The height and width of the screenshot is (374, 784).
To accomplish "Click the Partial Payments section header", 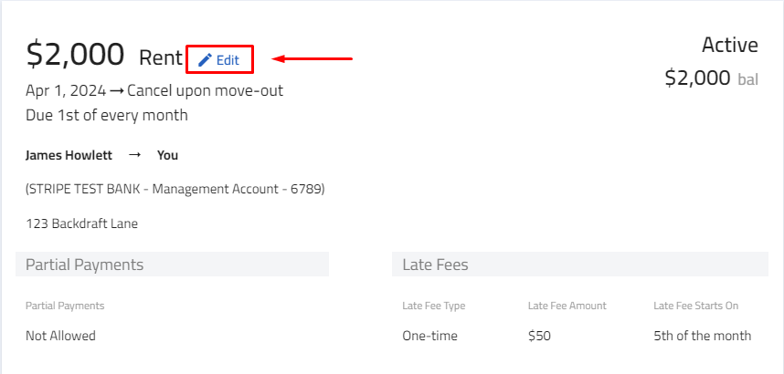I will (x=172, y=265).
